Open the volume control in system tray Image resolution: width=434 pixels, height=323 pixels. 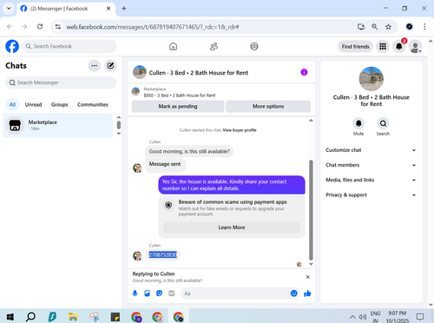pyautogui.click(x=362, y=317)
